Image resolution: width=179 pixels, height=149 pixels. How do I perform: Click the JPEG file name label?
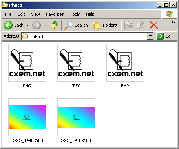pyautogui.click(x=76, y=86)
